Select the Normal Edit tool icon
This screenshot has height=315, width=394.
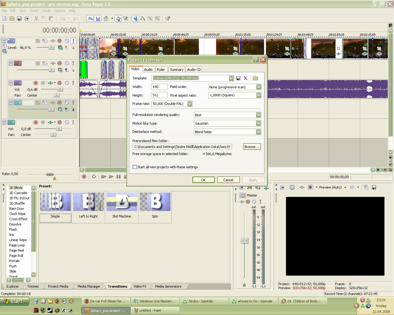pyautogui.click(x=135, y=18)
